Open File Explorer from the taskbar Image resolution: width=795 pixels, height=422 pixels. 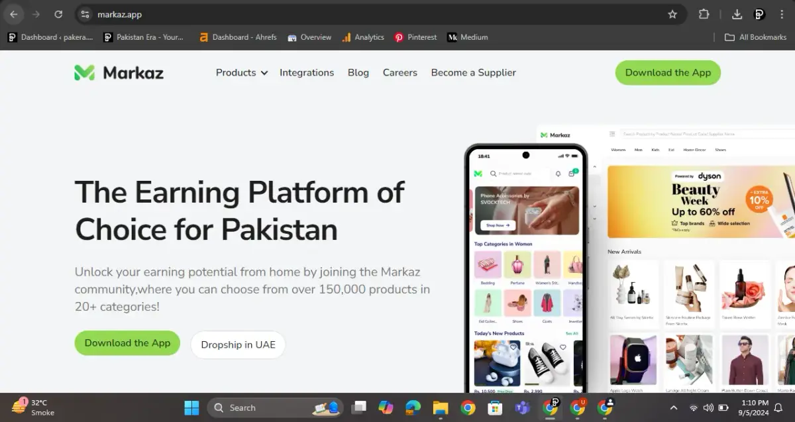point(441,407)
